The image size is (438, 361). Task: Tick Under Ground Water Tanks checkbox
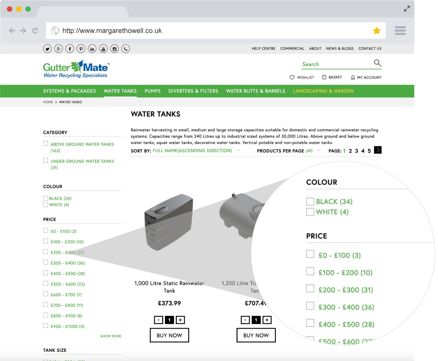point(46,160)
